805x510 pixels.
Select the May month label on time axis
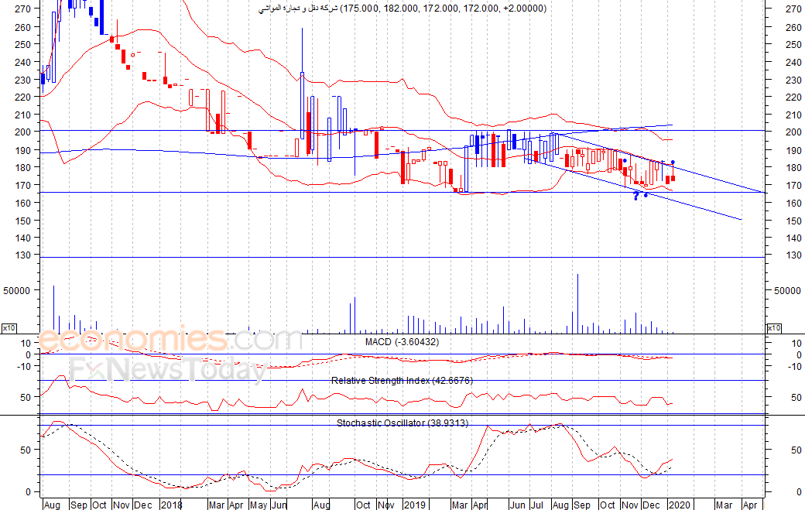257,504
